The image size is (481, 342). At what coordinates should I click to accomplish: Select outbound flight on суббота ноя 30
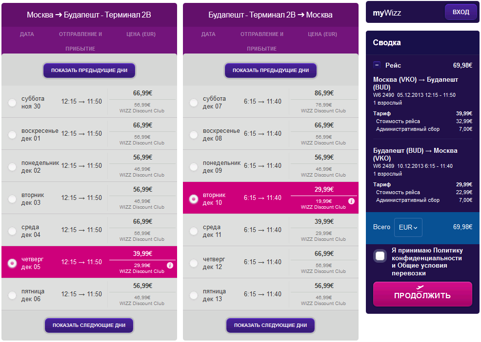coord(12,103)
